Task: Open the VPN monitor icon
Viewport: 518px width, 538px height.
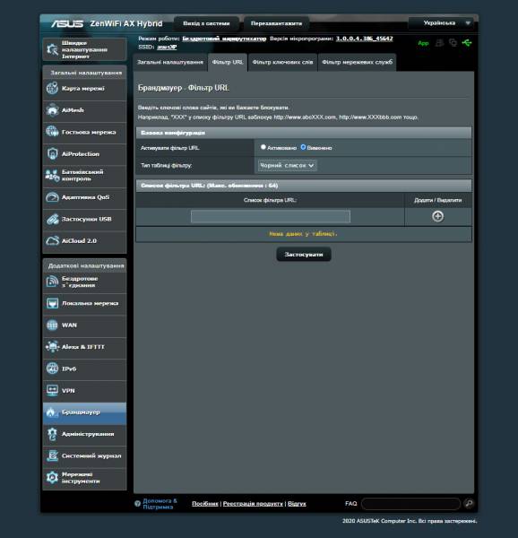Action: [52, 390]
